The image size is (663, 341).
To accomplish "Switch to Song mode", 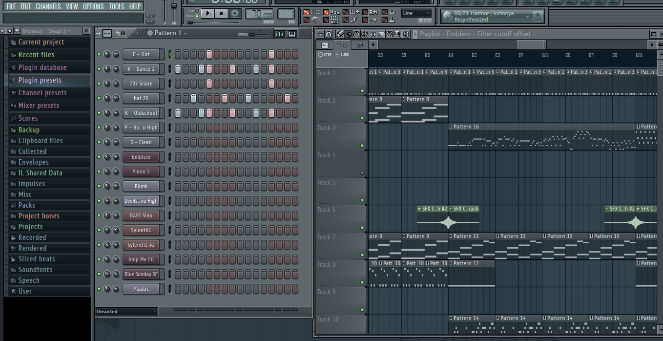I will pyautogui.click(x=197, y=16).
